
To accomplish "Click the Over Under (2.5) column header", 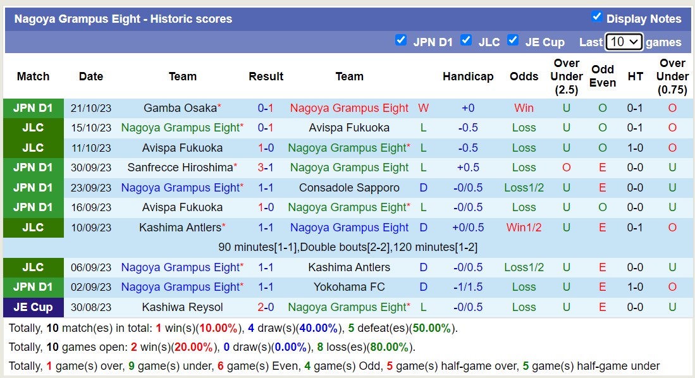I will point(566,76).
